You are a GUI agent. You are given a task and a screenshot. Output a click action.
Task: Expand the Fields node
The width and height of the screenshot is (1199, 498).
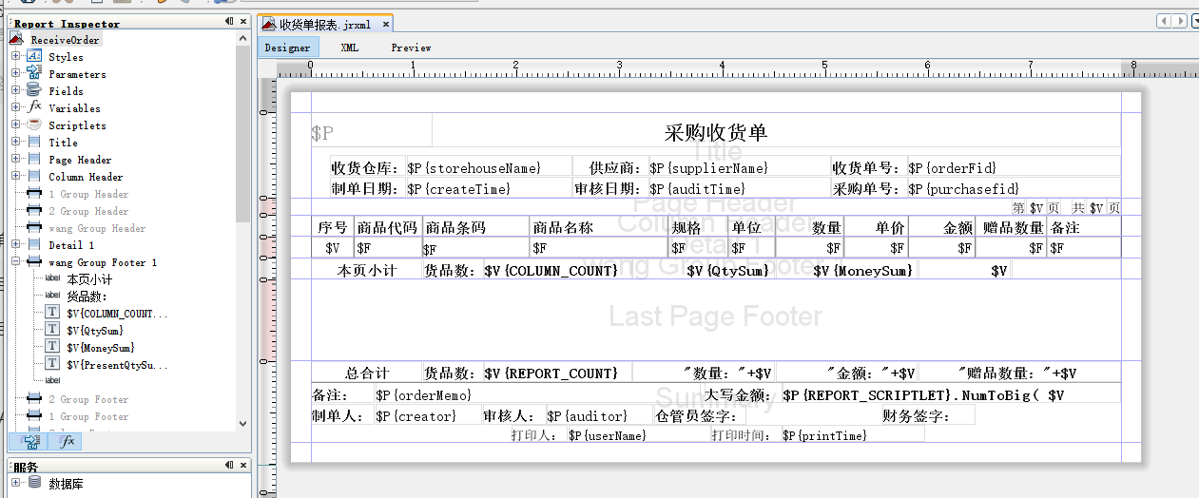click(x=15, y=91)
